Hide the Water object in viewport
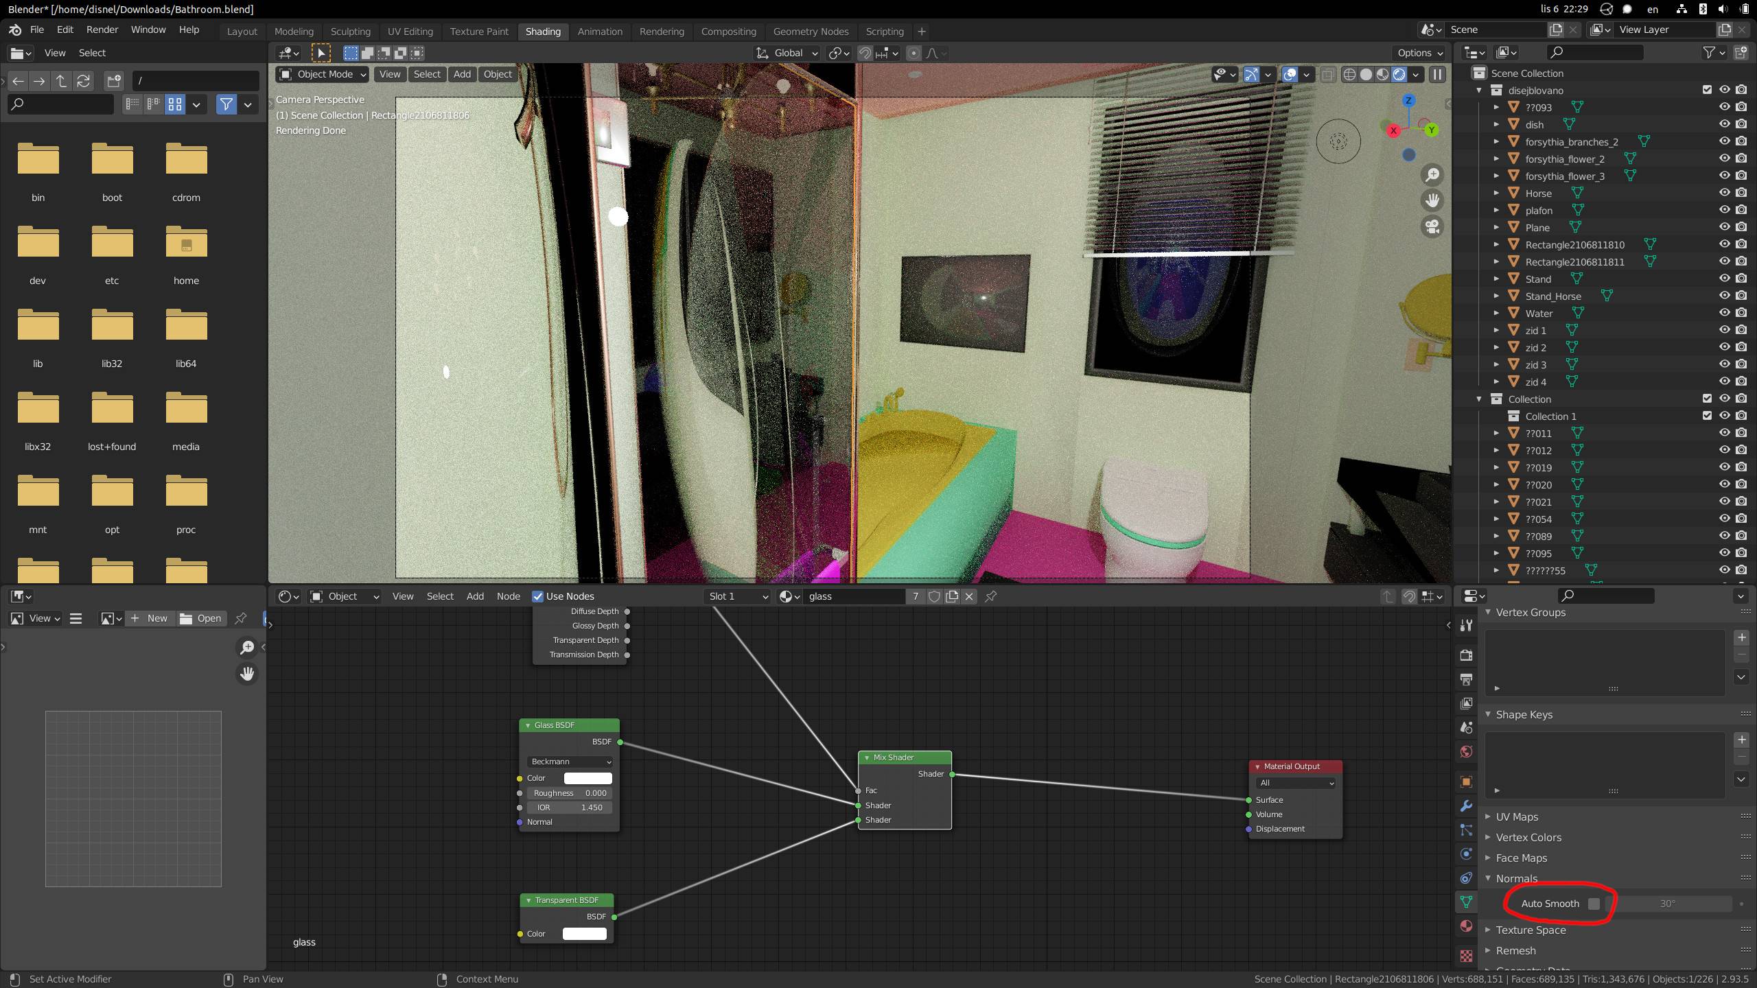Screen dimensions: 1757x988 coord(1723,313)
